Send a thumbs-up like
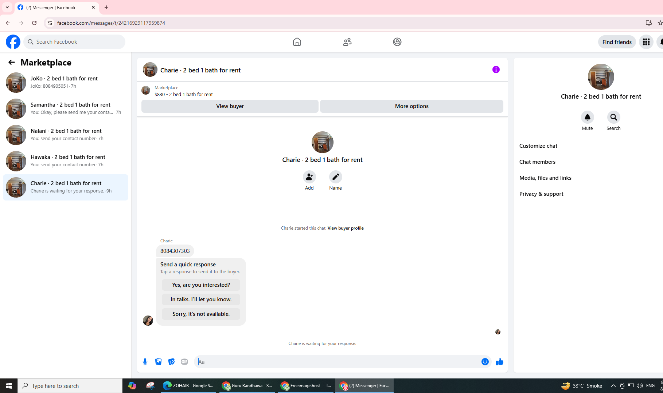 500,362
